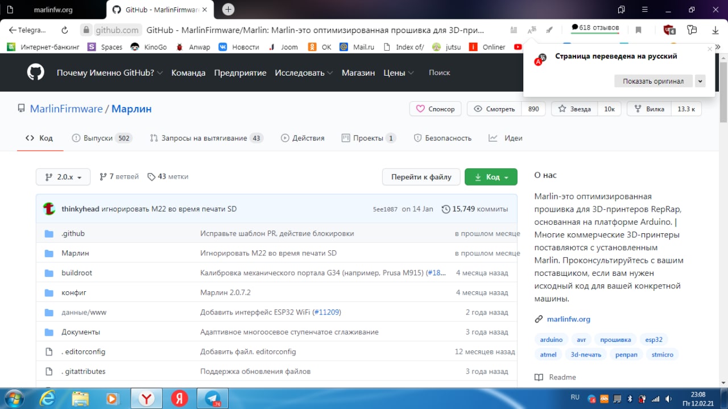This screenshot has width=728, height=409.
Task: Open the Выпуски issues tab
Action: coord(102,138)
